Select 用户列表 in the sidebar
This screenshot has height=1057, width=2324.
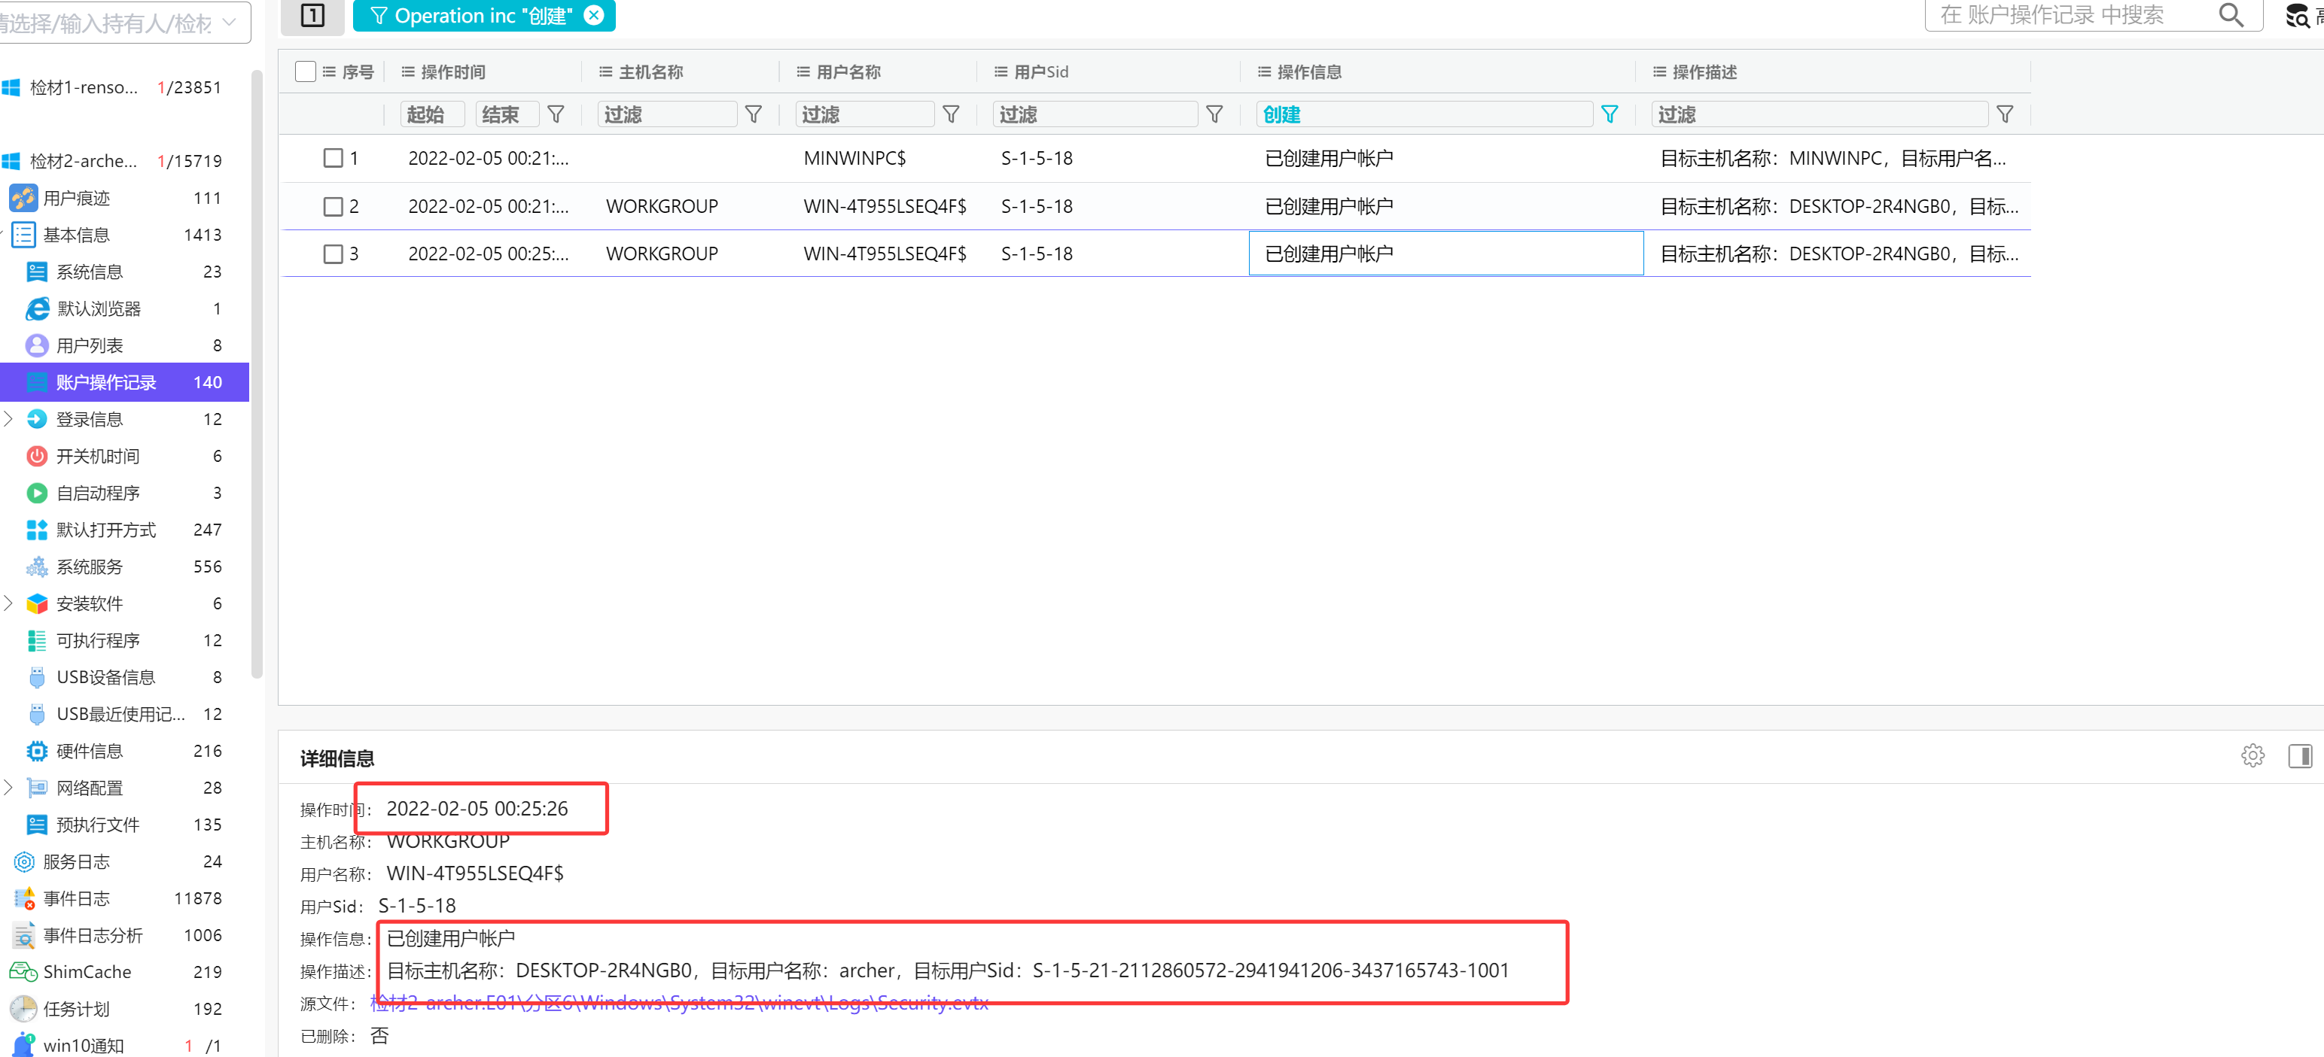[x=90, y=345]
